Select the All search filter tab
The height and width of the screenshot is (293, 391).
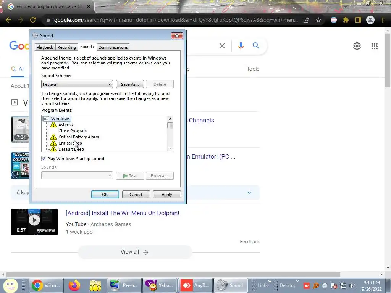coord(18,69)
